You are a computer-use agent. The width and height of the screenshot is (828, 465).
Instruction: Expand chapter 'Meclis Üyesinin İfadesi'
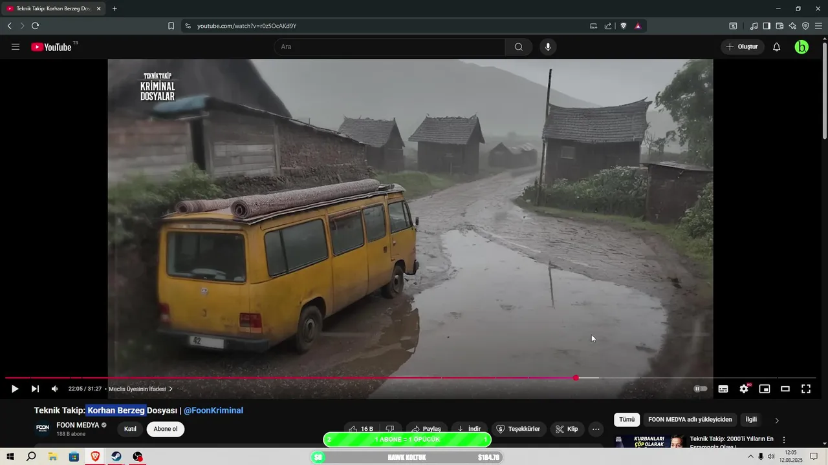pos(140,389)
